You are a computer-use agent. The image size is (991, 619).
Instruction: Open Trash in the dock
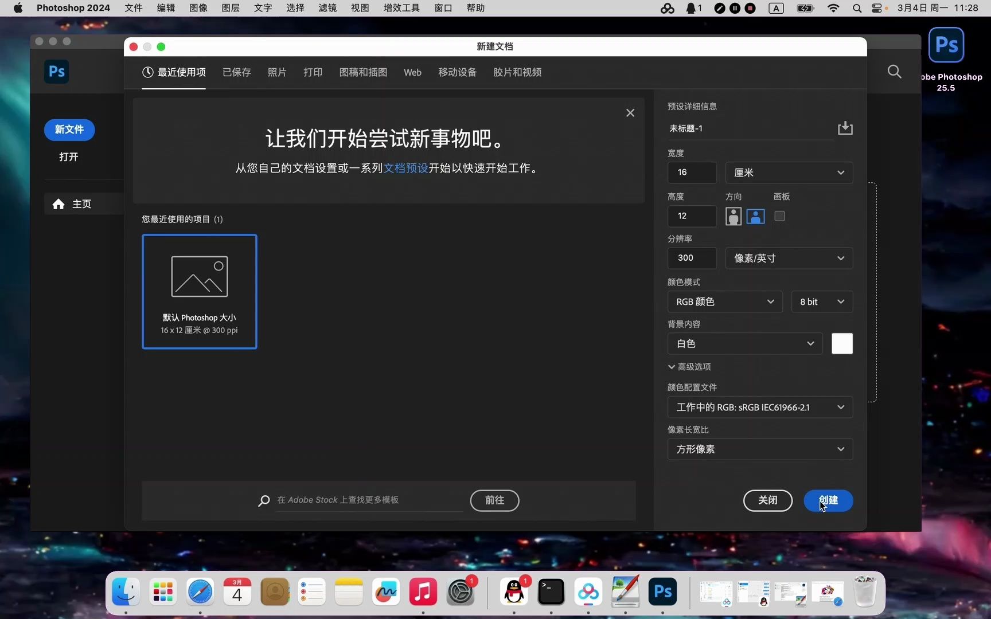click(x=865, y=591)
